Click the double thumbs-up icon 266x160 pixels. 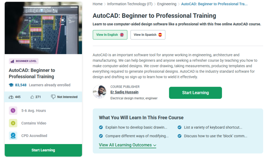11,97
